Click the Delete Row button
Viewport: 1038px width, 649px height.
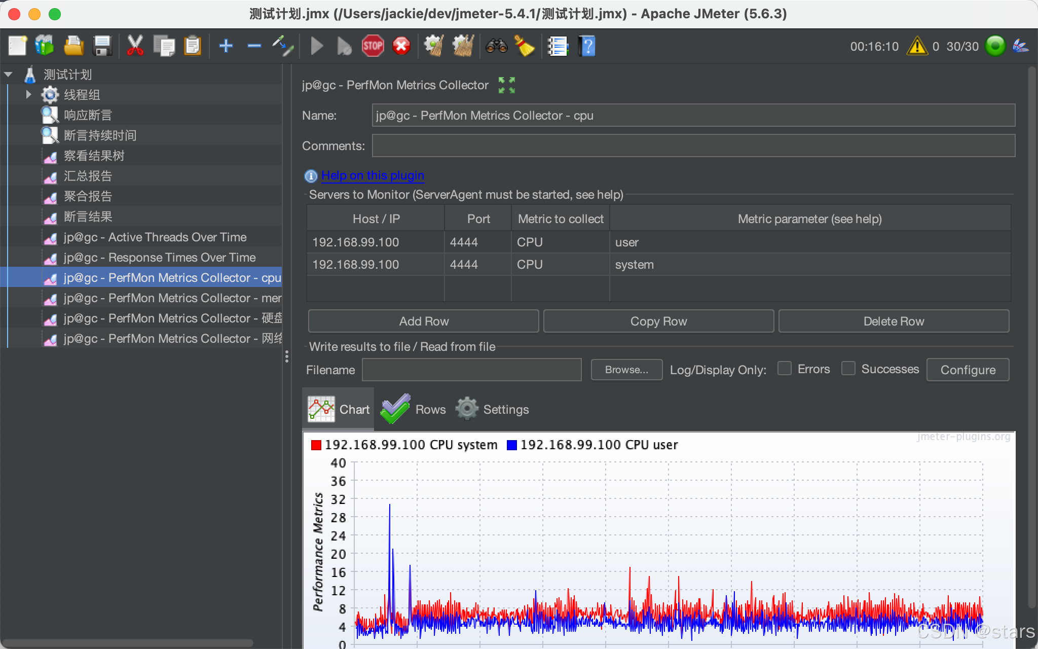894,321
